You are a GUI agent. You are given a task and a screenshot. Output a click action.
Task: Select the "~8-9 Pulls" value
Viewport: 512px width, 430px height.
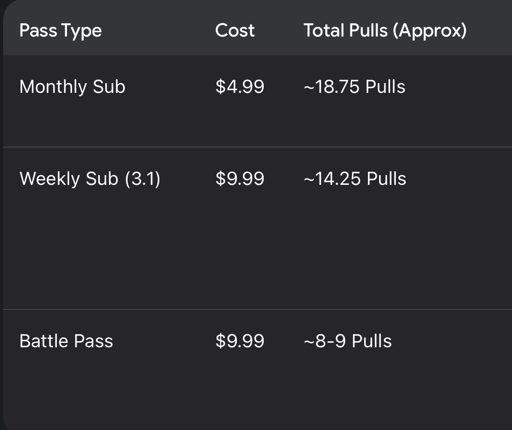point(347,341)
